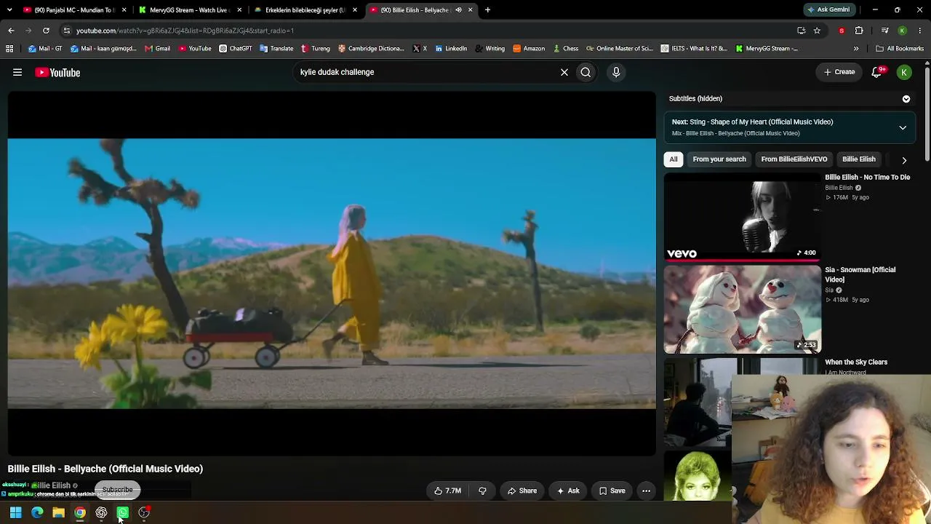Open the All Bookmarks folder

pyautogui.click(x=900, y=49)
